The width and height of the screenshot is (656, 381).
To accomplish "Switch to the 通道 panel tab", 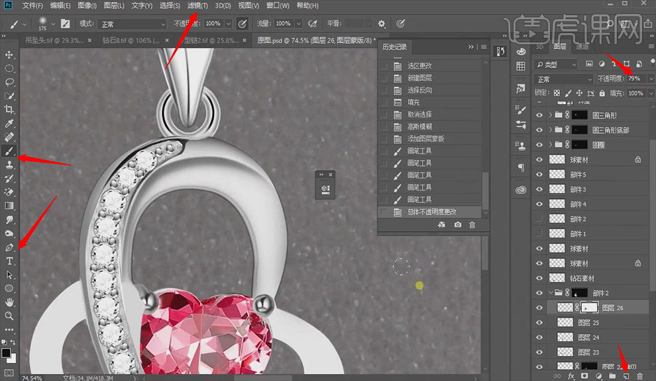I will coord(582,47).
